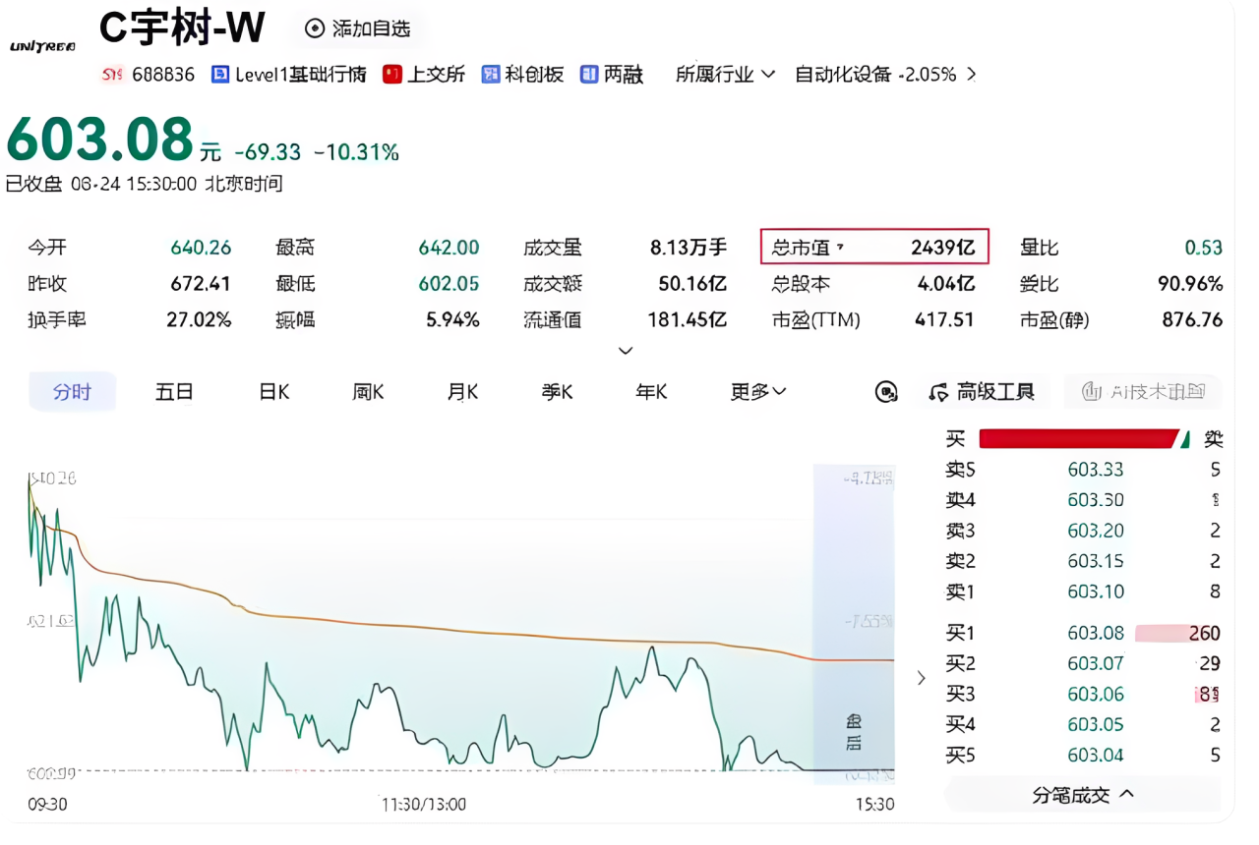The width and height of the screenshot is (1259, 845).
Task: Click the 量比 value 0.53
Action: tap(1204, 248)
